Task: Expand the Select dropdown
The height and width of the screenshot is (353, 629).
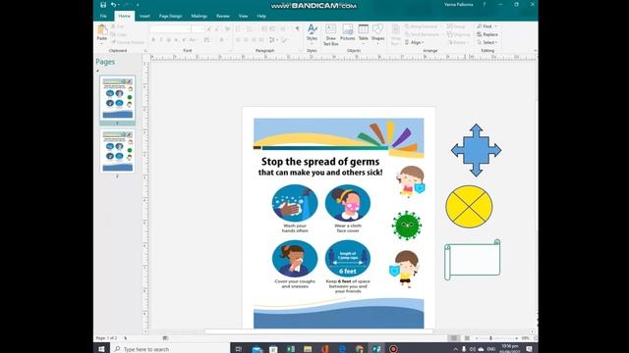Action: coord(496,42)
